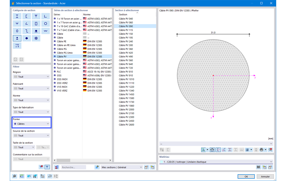This screenshot has width=286, height=181.
Task: Open the Taille de la section dropdown
Action: coord(24,147)
